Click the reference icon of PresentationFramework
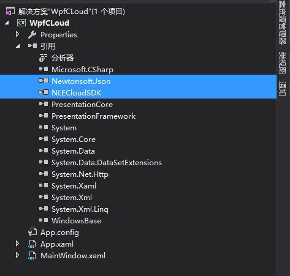This screenshot has height=276, width=290. pyautogui.click(x=44, y=116)
